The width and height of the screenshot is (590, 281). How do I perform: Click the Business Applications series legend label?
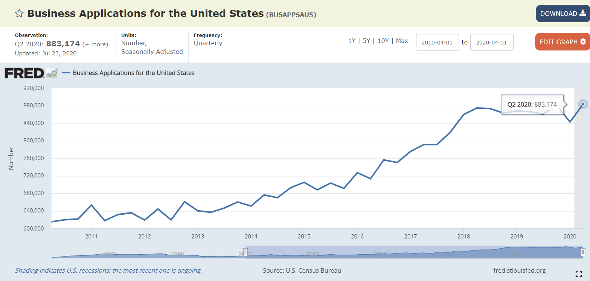click(x=134, y=73)
